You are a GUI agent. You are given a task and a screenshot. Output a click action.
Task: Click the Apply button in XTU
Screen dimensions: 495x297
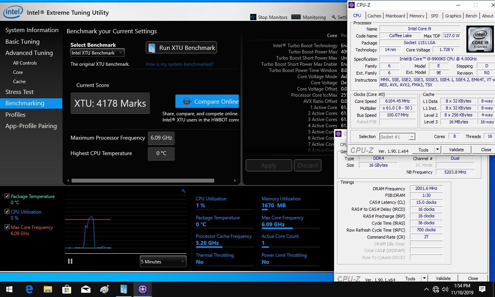click(x=269, y=165)
